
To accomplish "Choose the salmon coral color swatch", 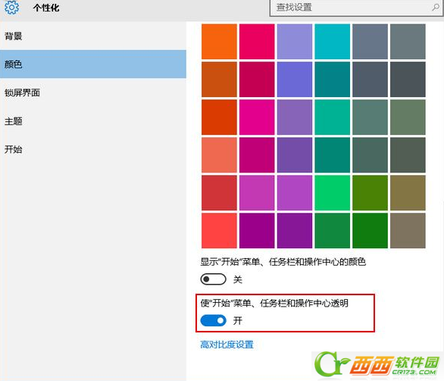I will coord(219,155).
